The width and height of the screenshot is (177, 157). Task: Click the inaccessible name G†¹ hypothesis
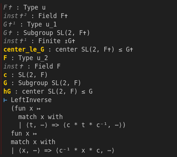click(x=9, y=24)
